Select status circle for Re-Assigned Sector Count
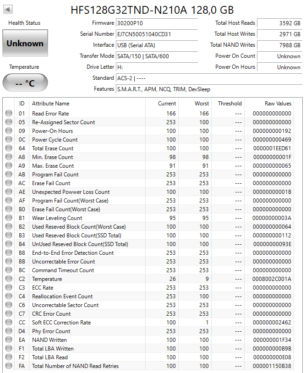Screen dimensions: 306x373 point(9,122)
